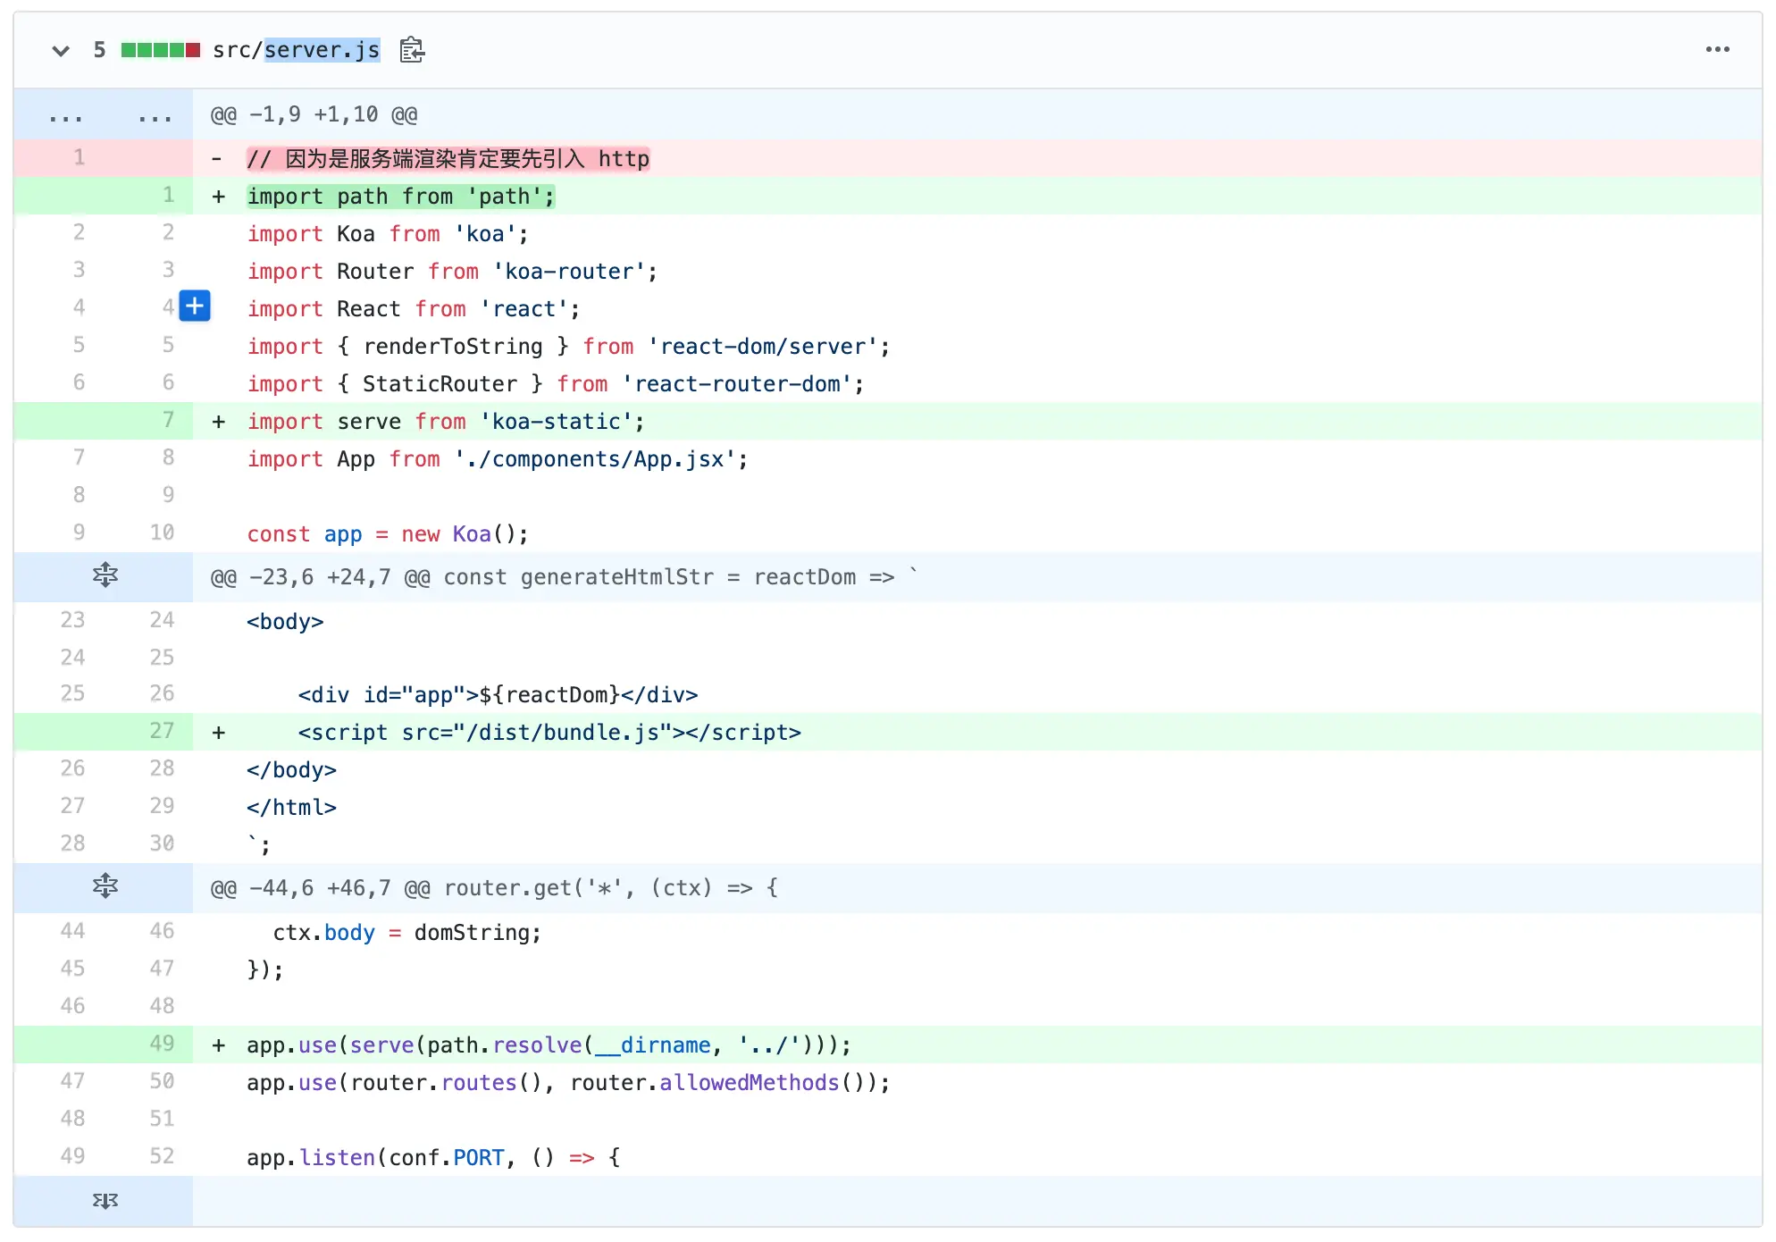Viewport: 1776px width, 1242px height.
Task: Expand remaining lines at file bottom
Action: (105, 1201)
